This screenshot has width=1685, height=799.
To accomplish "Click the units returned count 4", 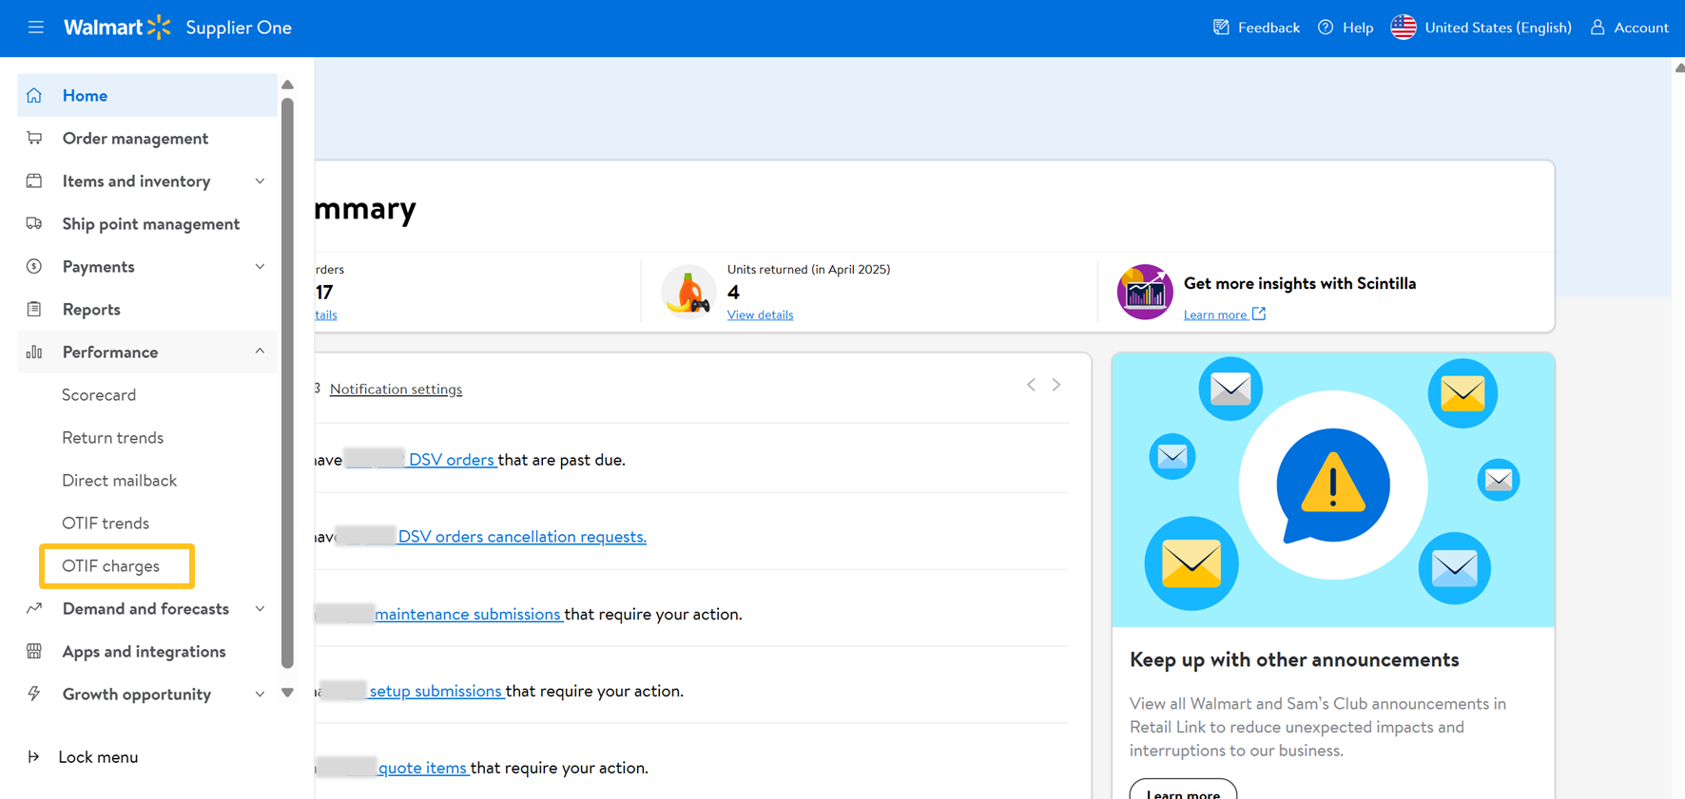I will click(733, 292).
